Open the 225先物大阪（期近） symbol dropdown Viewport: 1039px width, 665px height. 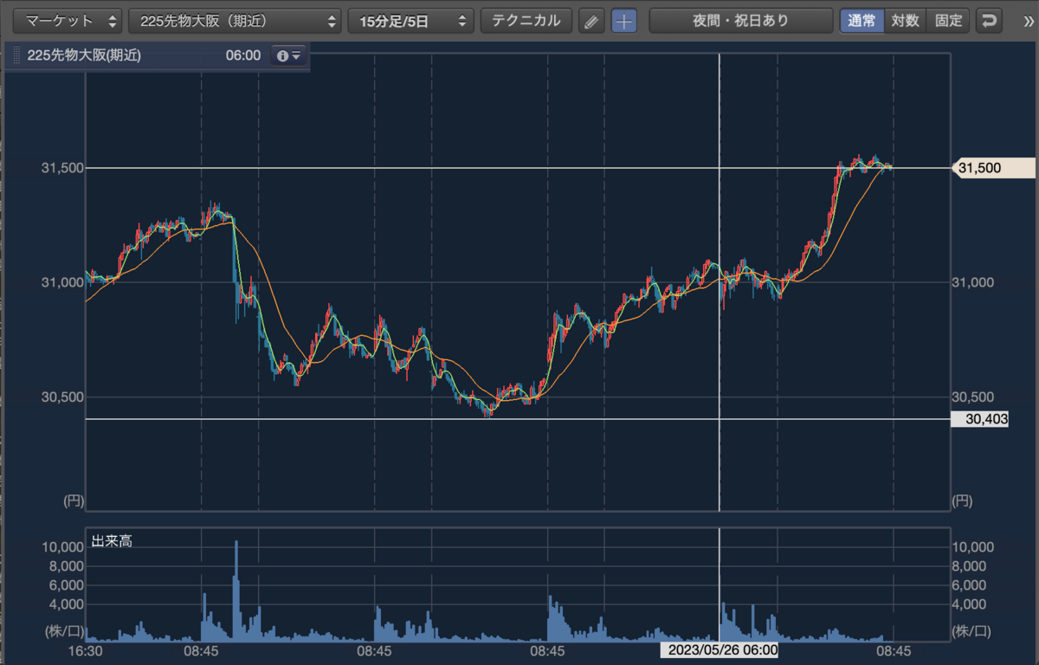point(235,21)
